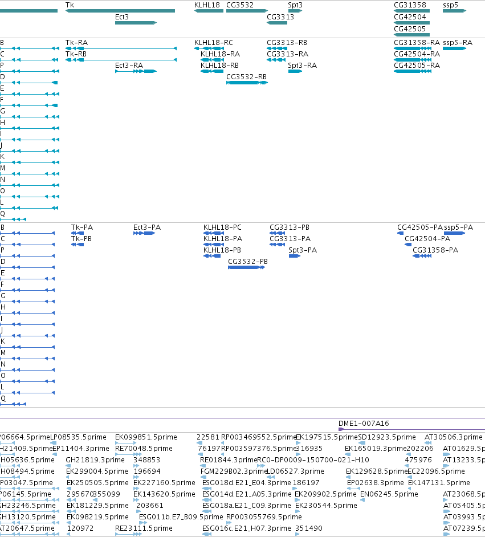Select transcript CG3313-RB

click(x=277, y=48)
